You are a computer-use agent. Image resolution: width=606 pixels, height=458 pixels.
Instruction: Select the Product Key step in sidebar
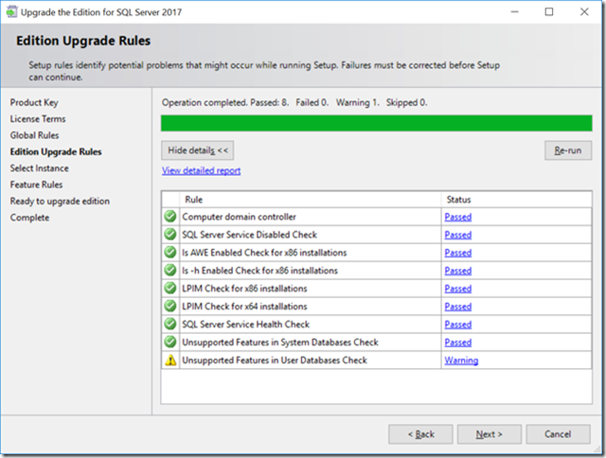(34, 103)
